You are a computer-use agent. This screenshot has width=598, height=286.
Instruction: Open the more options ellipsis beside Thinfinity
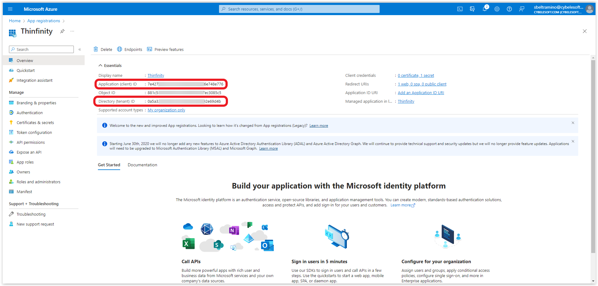(72, 31)
